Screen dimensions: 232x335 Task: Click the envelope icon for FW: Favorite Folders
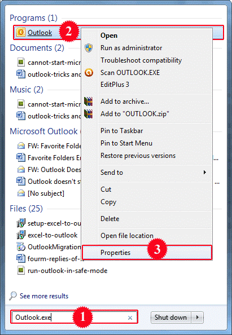point(21,146)
